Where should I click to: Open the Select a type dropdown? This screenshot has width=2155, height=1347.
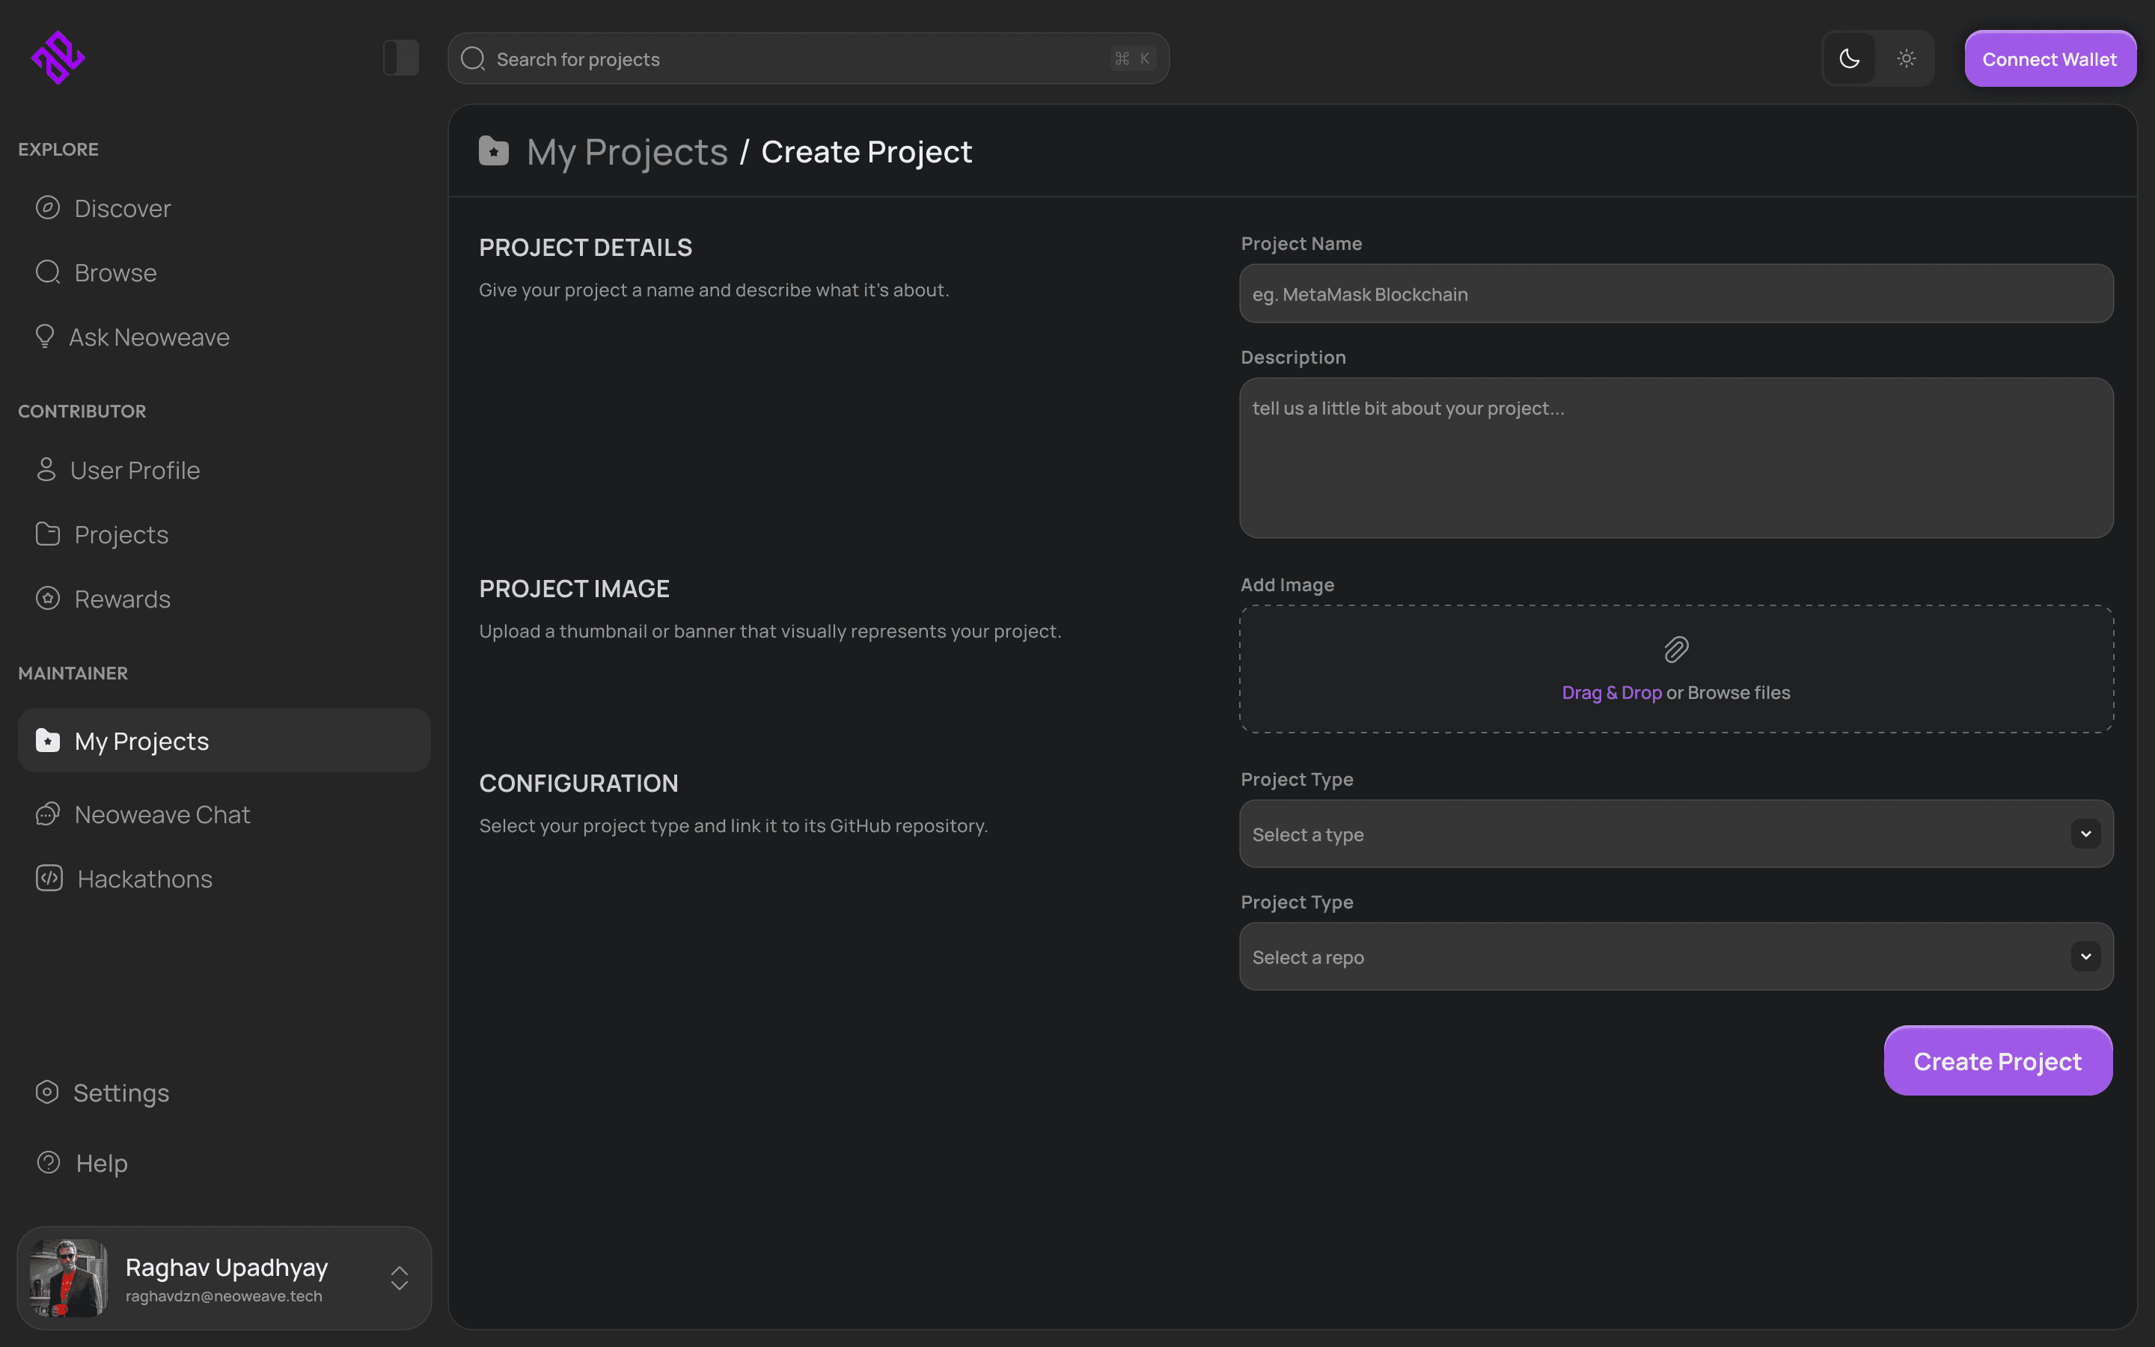point(1676,834)
